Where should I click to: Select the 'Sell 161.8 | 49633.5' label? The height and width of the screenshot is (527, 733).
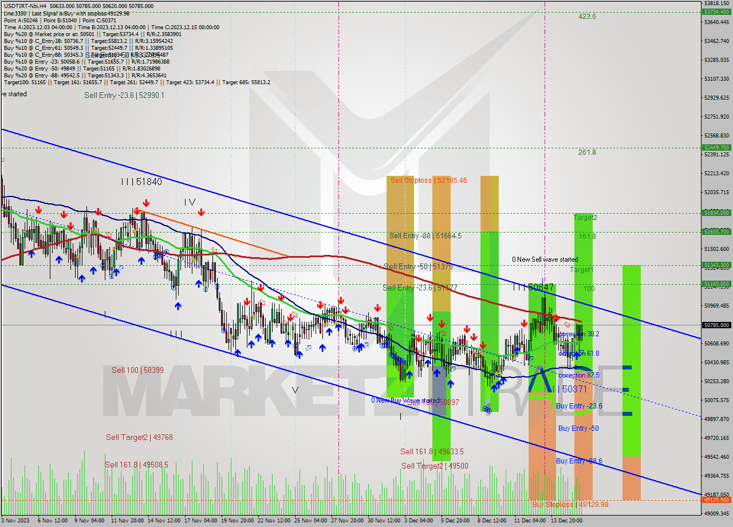tap(432, 451)
